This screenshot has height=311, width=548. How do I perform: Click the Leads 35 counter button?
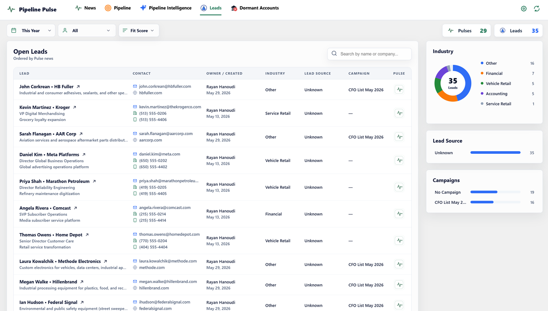(x=519, y=31)
